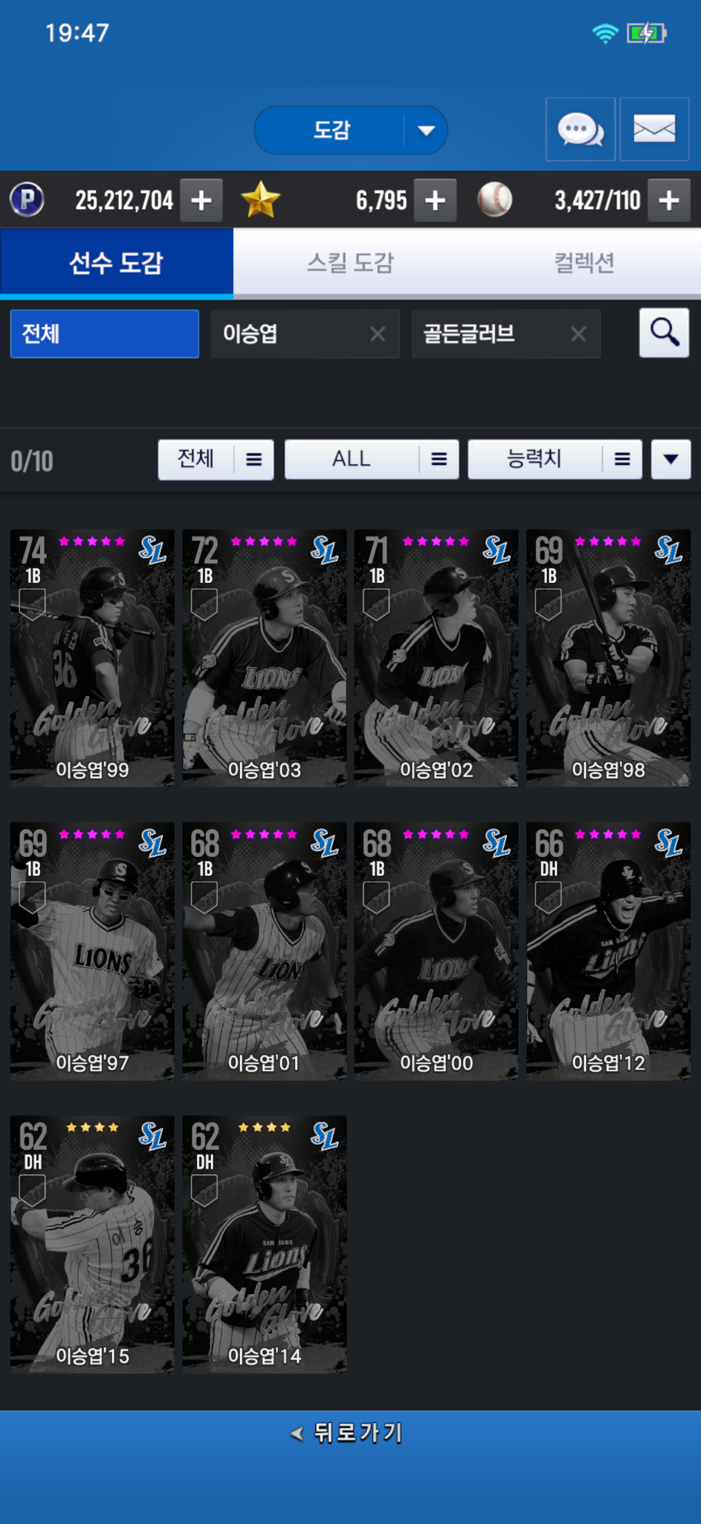
Task: Remove the 이승엽 filter with X
Action: 377,334
